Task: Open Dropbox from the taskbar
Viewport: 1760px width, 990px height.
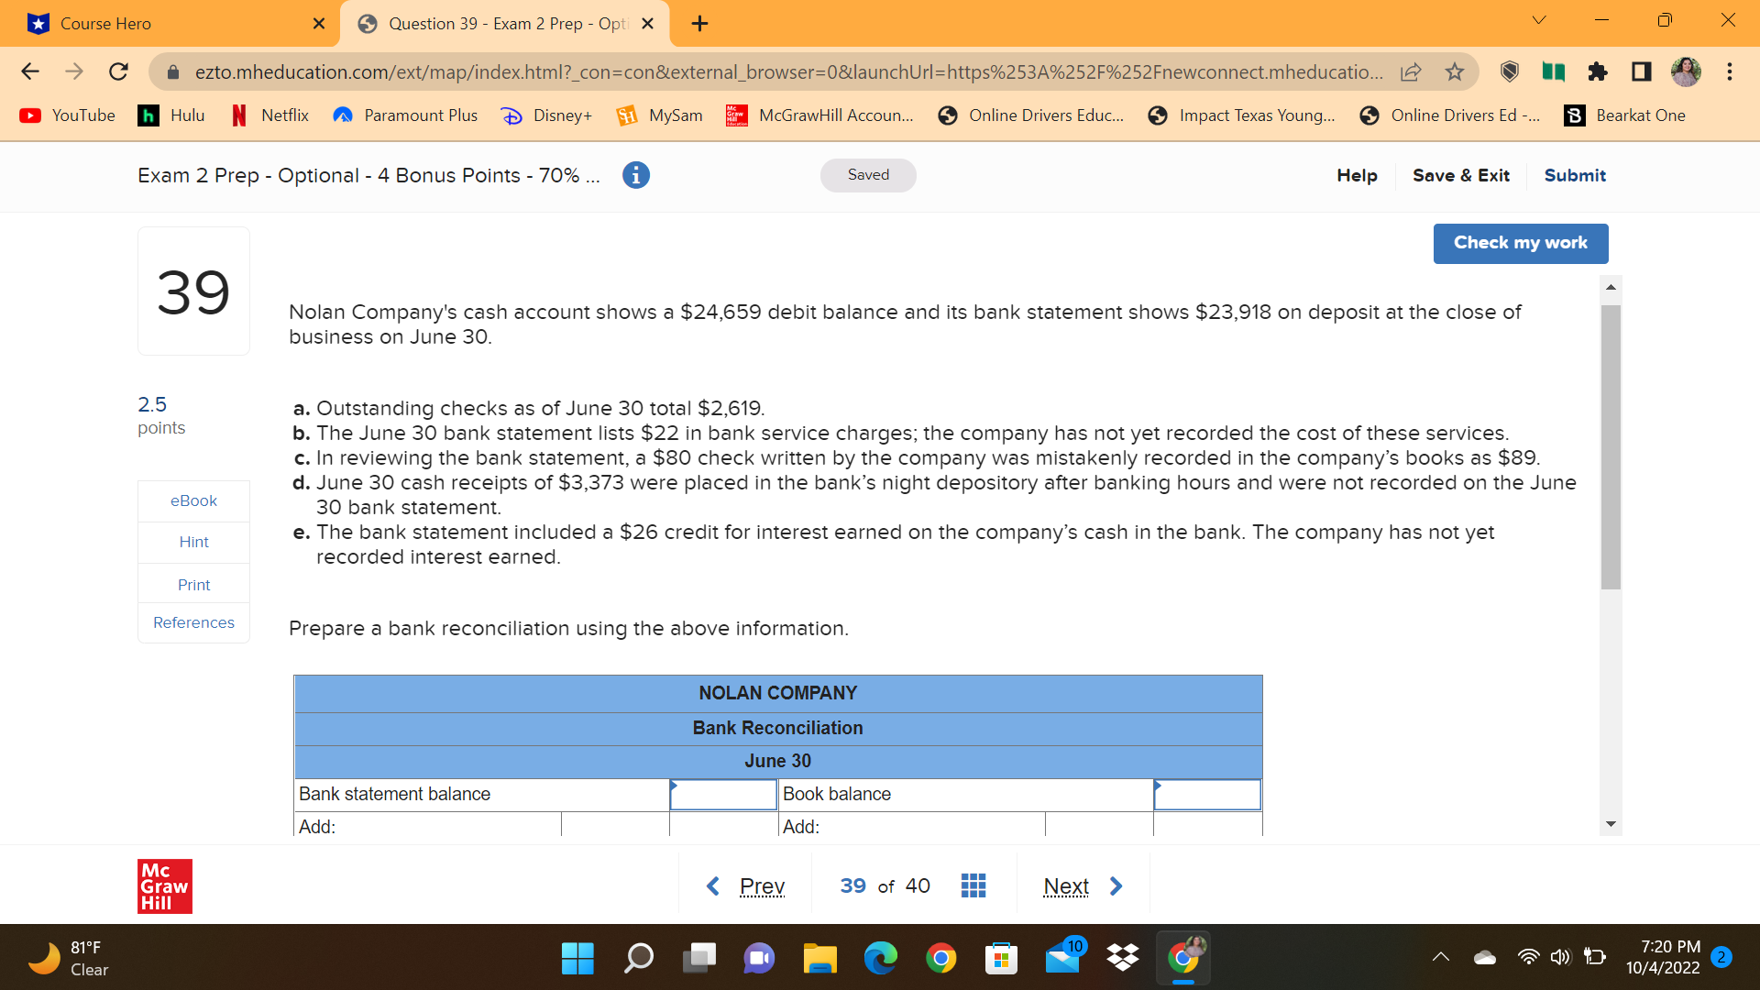Action: pyautogui.click(x=1123, y=958)
